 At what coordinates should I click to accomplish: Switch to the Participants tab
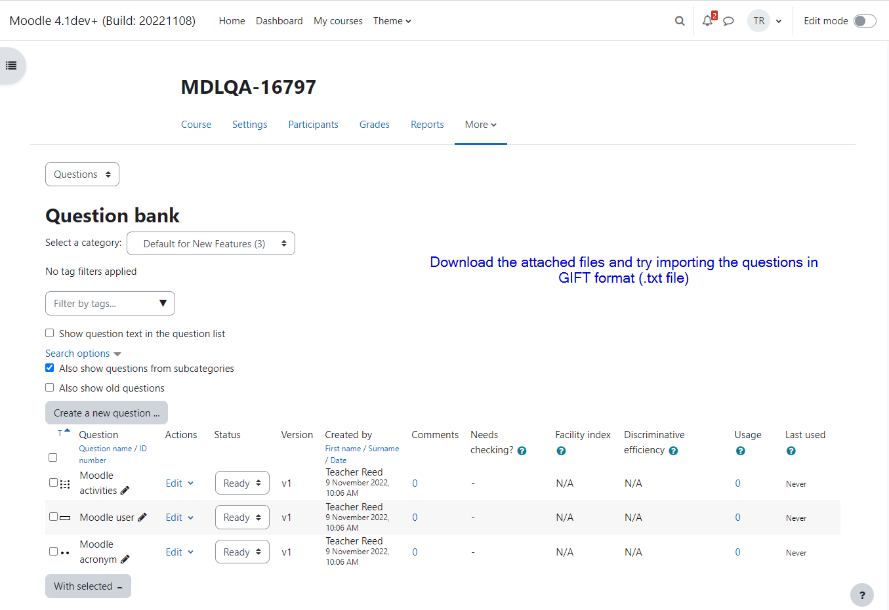[314, 125]
